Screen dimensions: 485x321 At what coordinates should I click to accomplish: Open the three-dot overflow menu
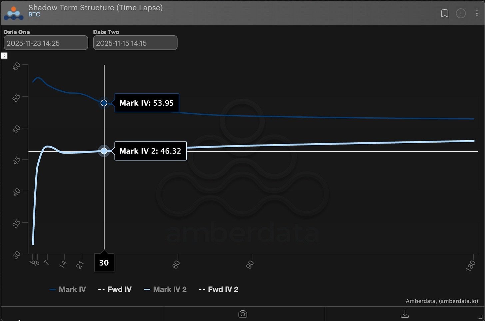click(x=477, y=13)
